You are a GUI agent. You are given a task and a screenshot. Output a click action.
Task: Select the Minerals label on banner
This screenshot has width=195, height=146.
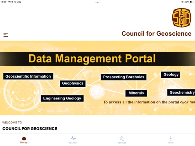136,93
